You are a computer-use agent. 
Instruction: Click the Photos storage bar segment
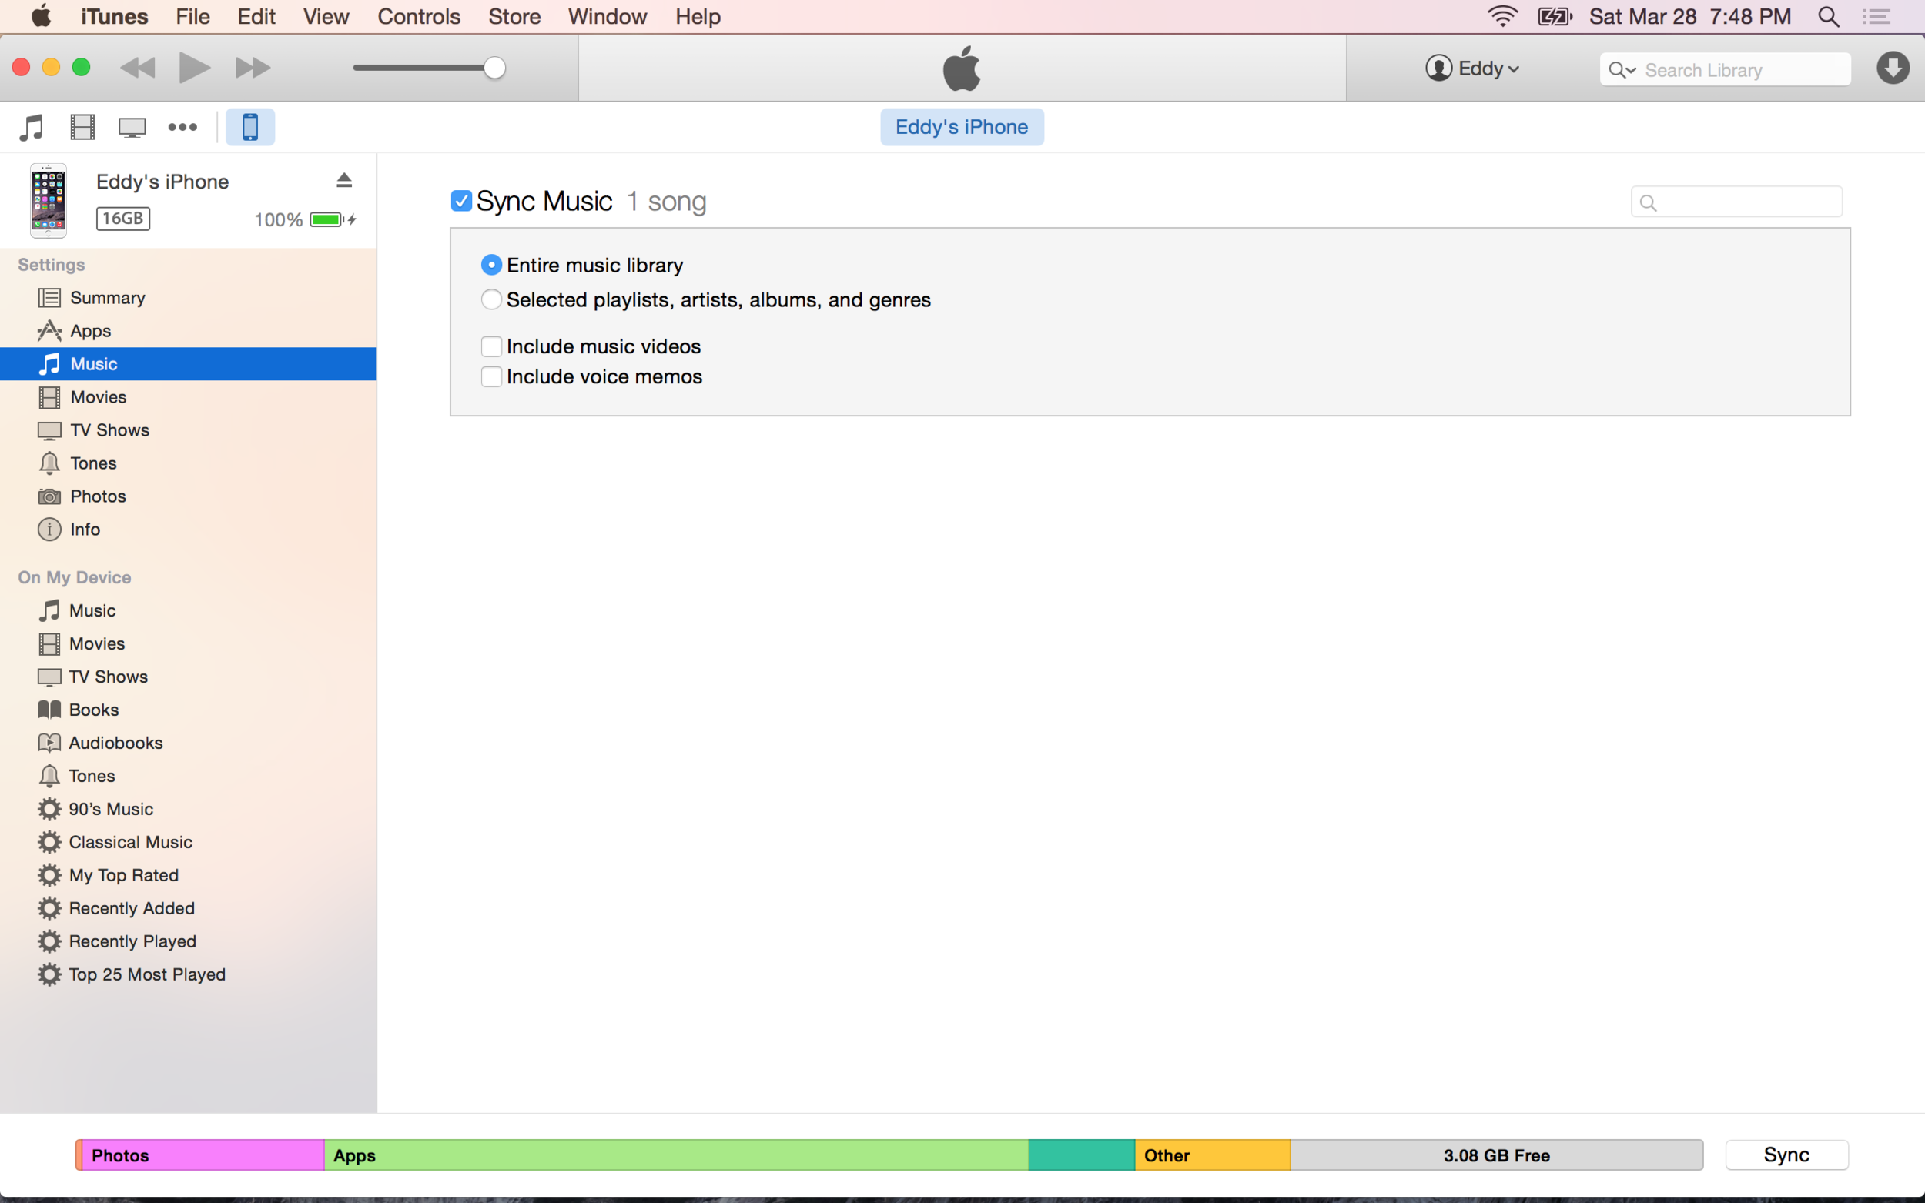click(203, 1155)
